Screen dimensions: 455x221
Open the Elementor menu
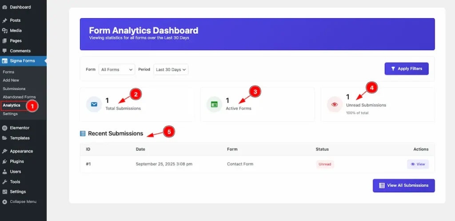[x=20, y=128]
